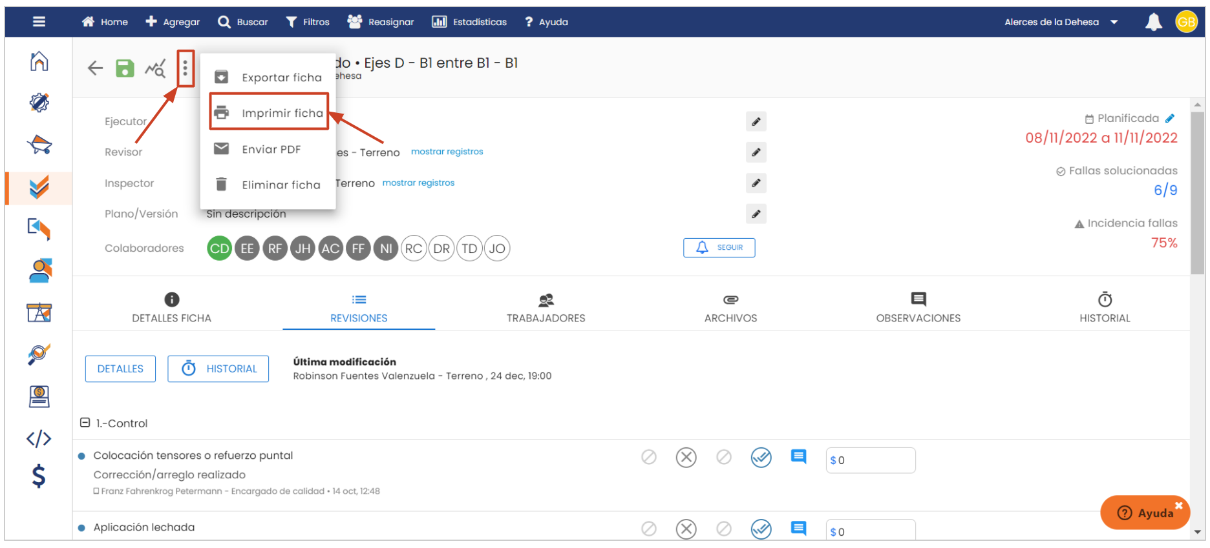The height and width of the screenshot is (548, 1210).
Task: Mark Colocación tensores as rejected with X
Action: pyautogui.click(x=686, y=458)
